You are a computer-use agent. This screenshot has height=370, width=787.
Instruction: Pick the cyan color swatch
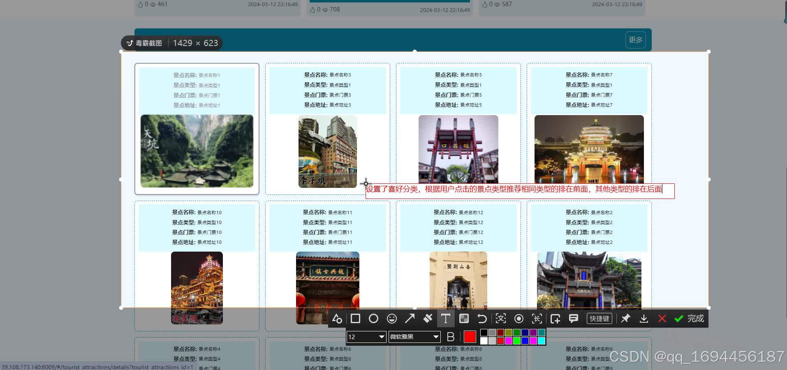[542, 341]
